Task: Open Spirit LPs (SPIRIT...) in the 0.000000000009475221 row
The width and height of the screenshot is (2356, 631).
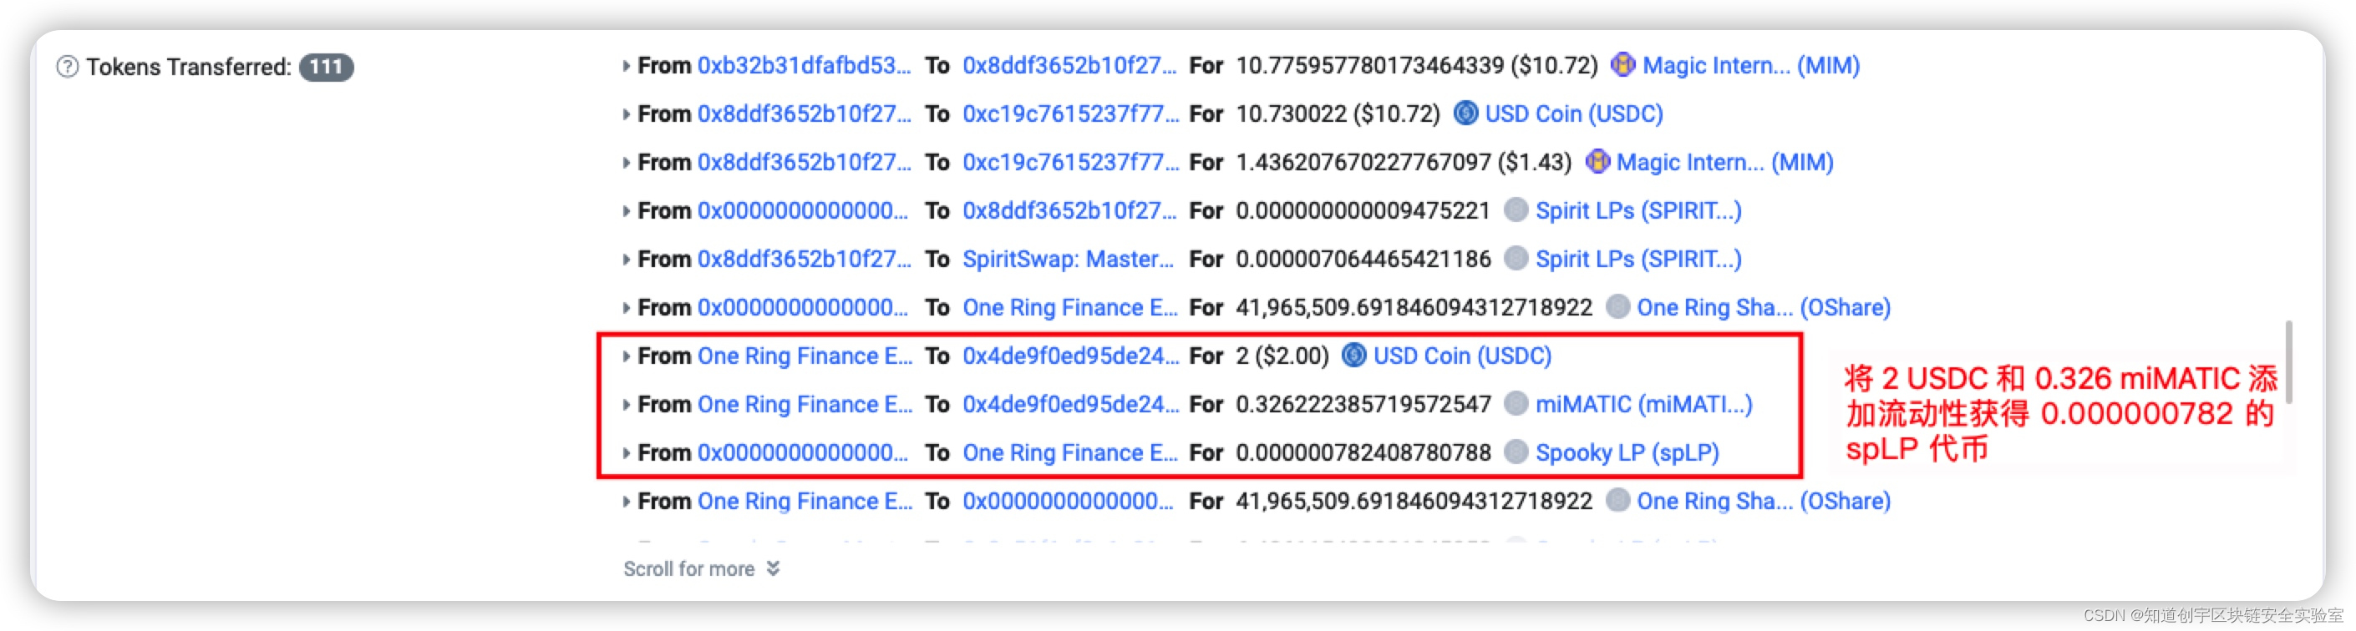Action: pos(1638,211)
